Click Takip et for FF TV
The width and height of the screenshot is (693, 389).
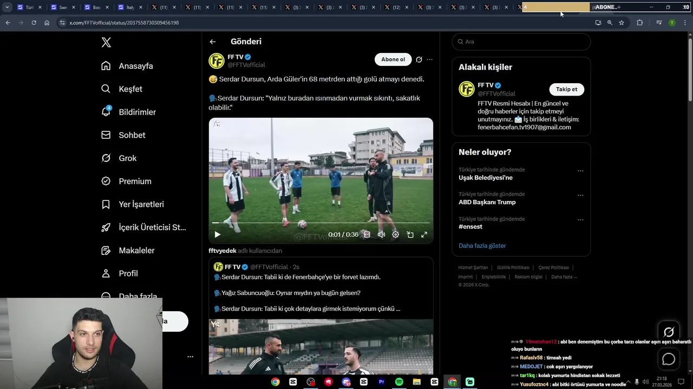(x=566, y=89)
